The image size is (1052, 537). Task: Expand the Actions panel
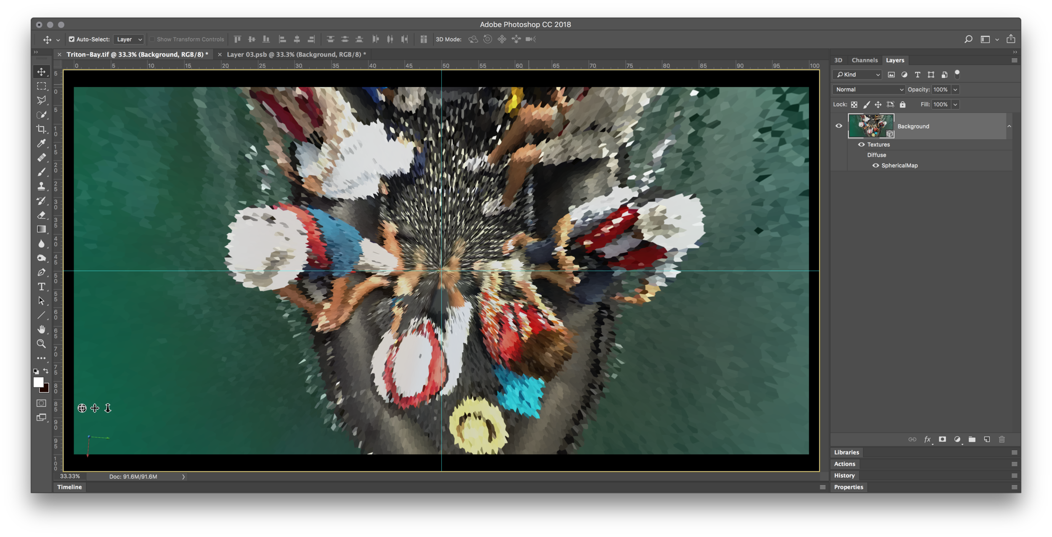click(x=844, y=464)
